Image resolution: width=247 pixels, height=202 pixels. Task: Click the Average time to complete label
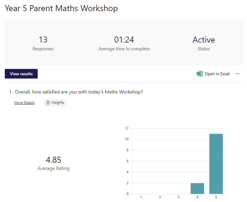(124, 49)
